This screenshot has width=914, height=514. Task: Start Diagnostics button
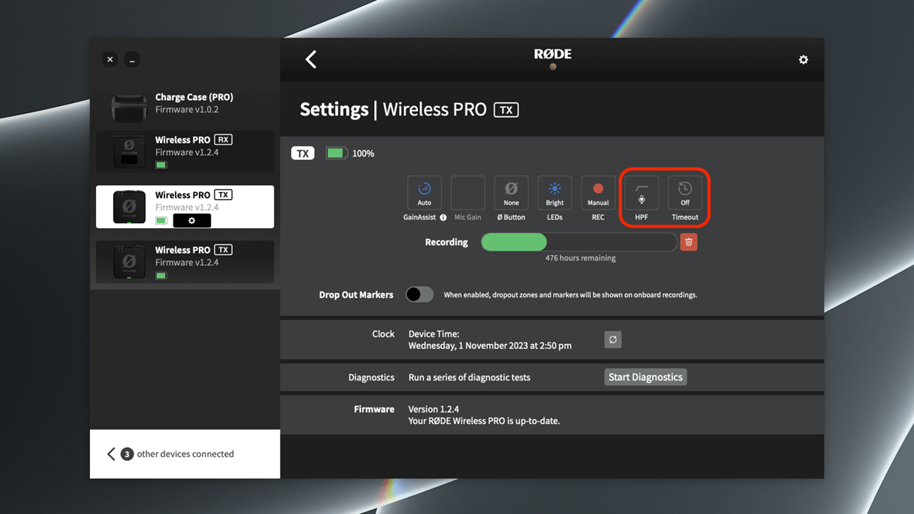pyautogui.click(x=645, y=377)
